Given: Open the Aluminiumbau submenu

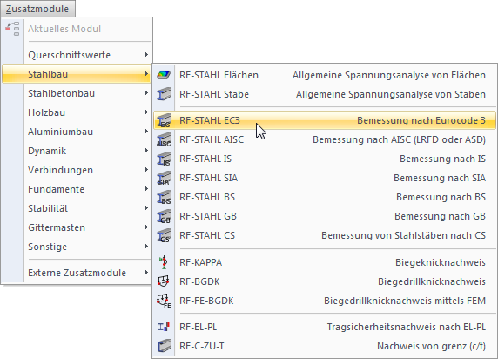Looking at the screenshot, I should (77, 132).
